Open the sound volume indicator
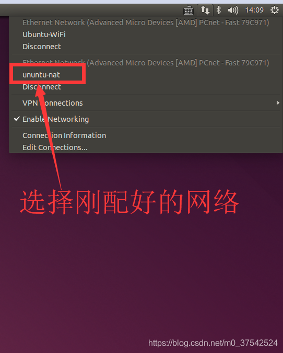The image size is (283, 353). coord(233,10)
